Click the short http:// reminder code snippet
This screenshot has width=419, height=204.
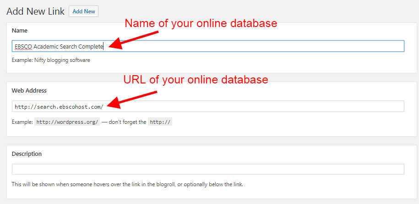click(160, 122)
